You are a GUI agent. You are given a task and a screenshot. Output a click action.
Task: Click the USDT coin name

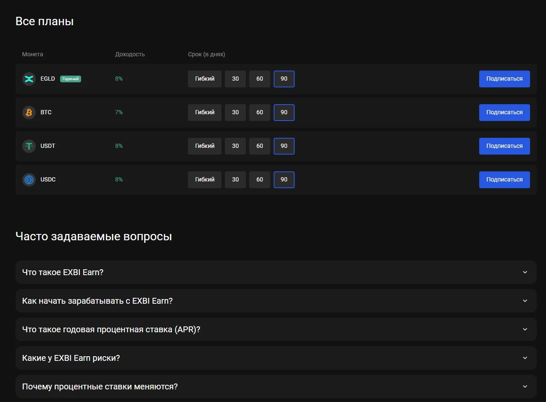coord(48,146)
